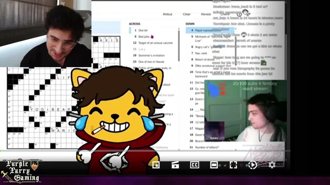Screen dimensions: 330x185
Task: Click the clip icon in player controls
Action: point(175,165)
